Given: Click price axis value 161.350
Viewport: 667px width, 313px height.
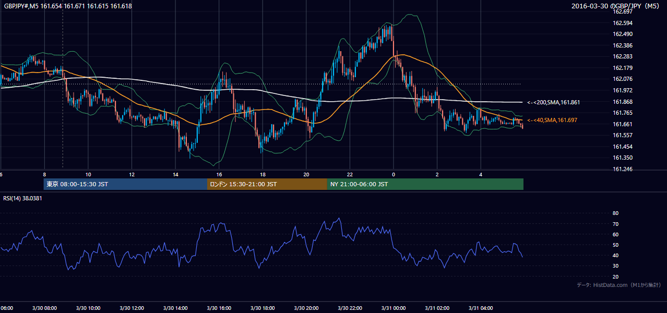Looking at the screenshot, I should pyautogui.click(x=622, y=158).
